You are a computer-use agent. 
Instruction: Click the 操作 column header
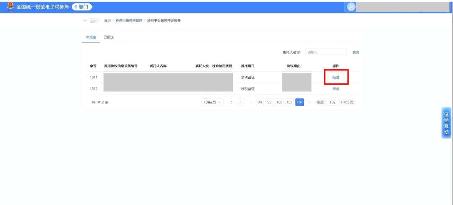pyautogui.click(x=336, y=66)
